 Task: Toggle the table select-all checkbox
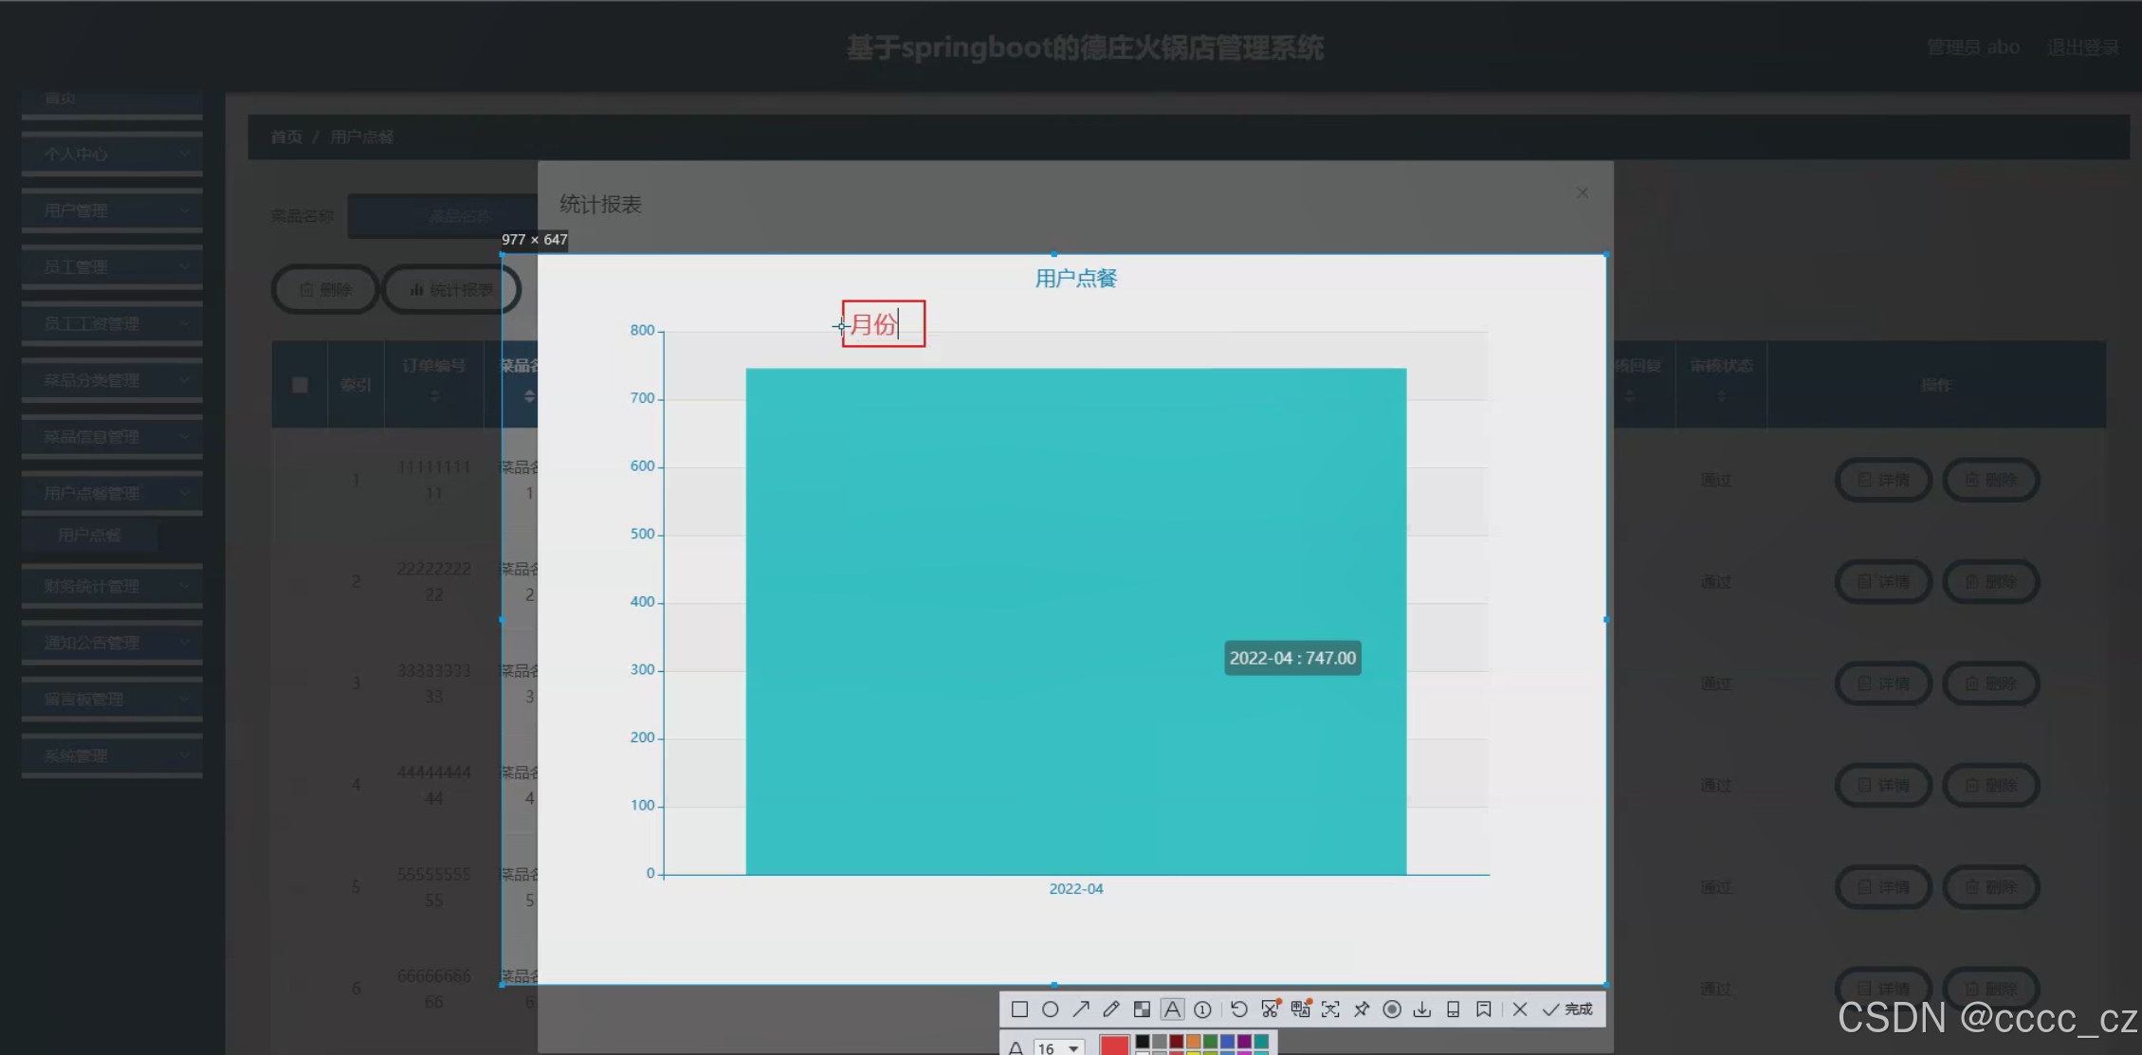[x=300, y=385]
